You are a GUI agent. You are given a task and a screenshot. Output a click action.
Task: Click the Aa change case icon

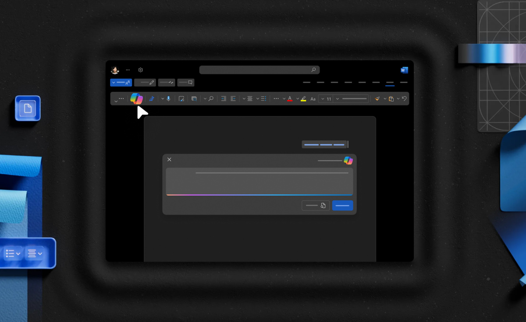coord(313,99)
